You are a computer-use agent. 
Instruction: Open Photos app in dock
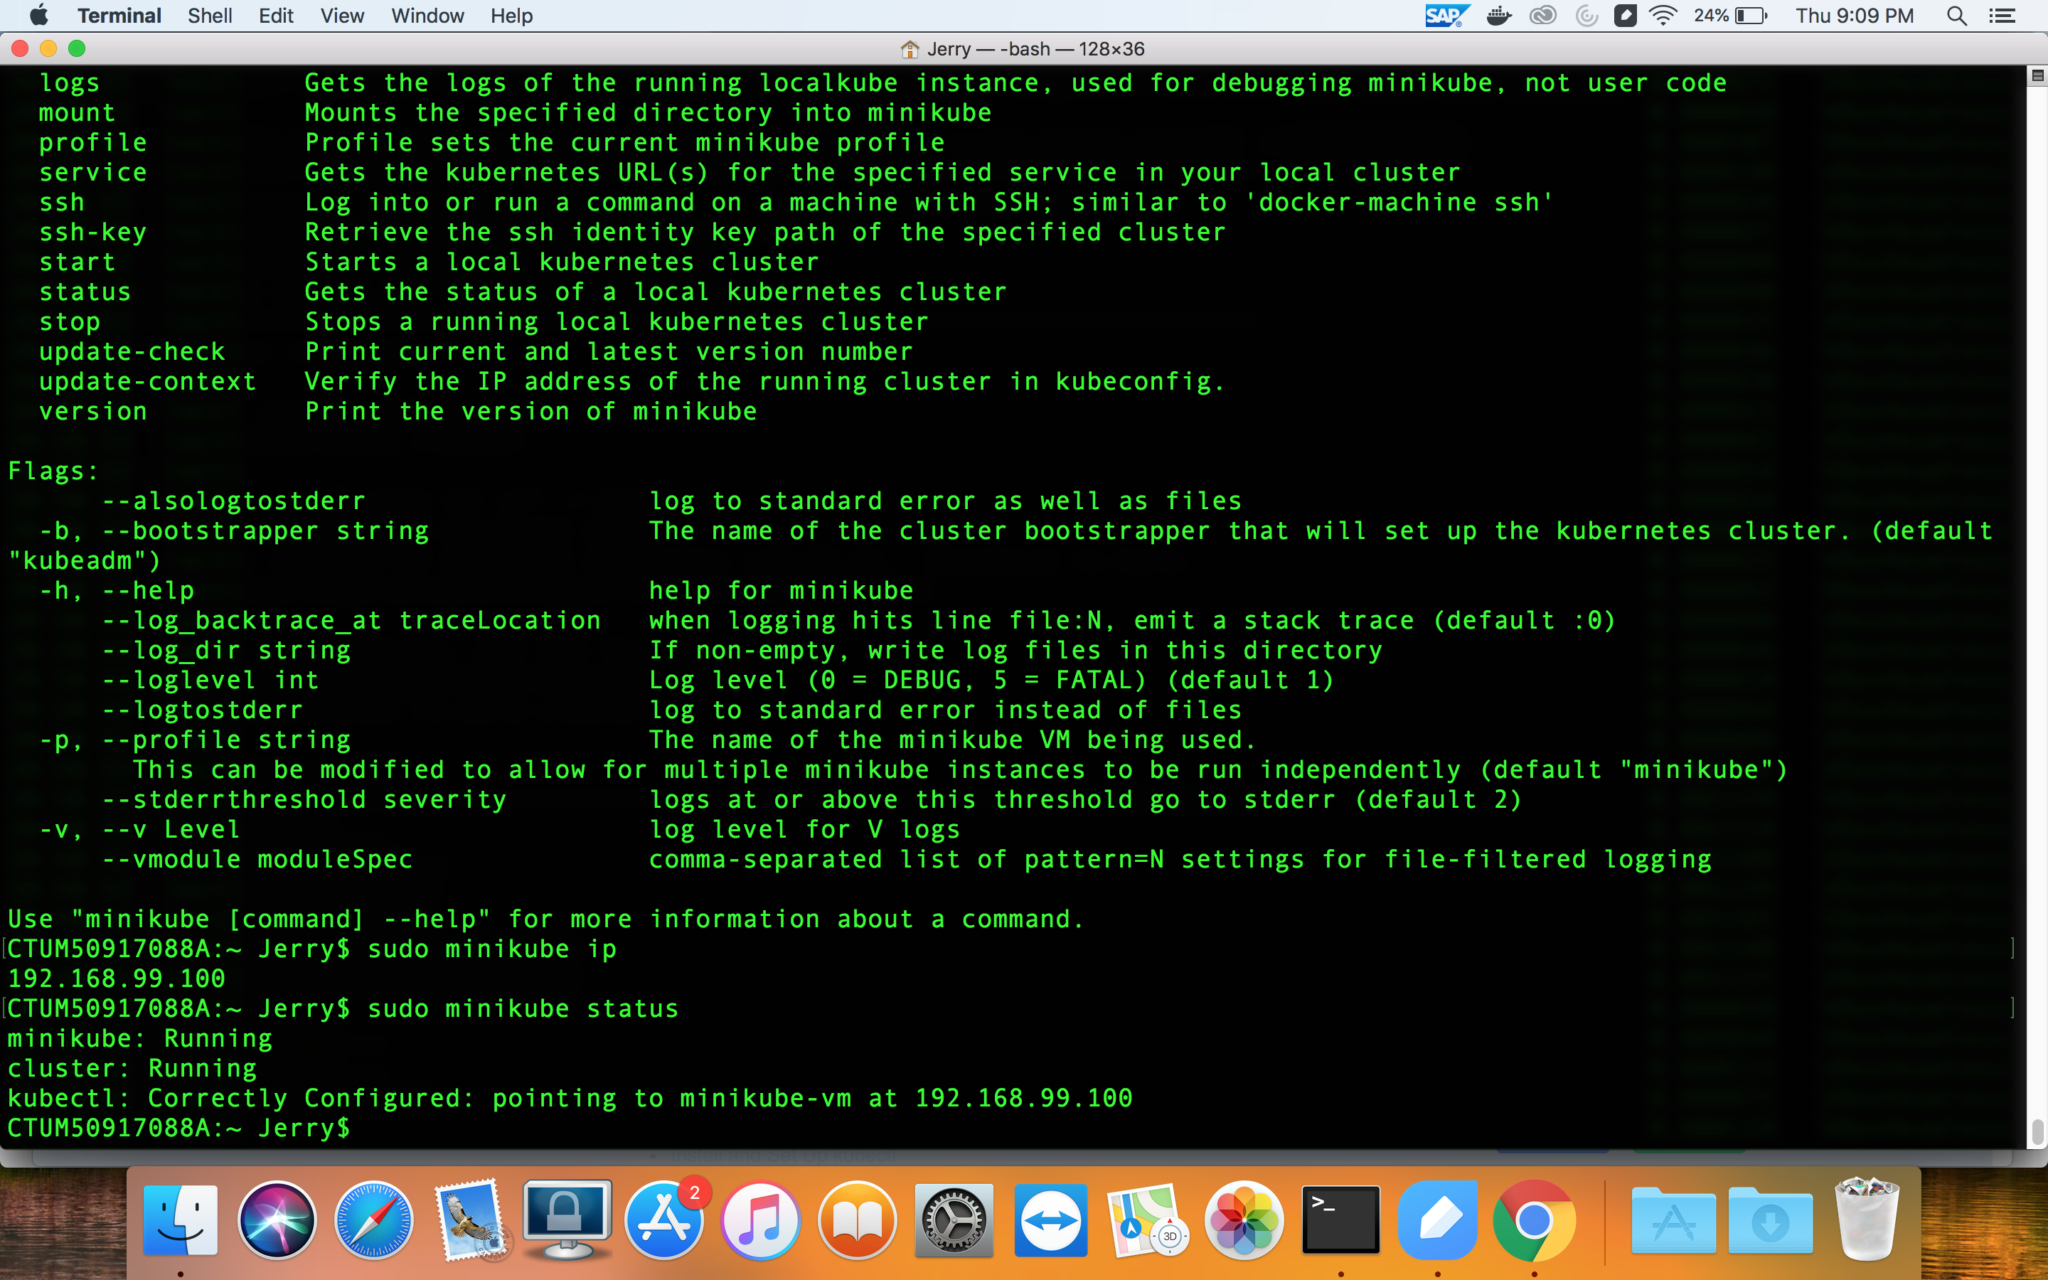tap(1243, 1220)
